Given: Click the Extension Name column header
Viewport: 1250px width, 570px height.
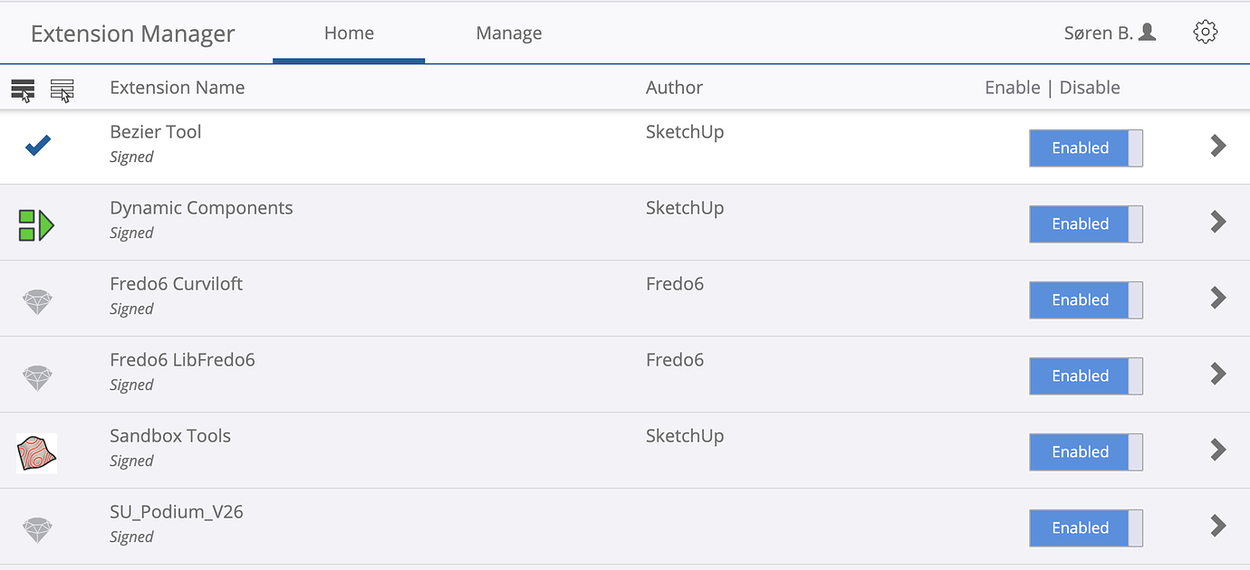Looking at the screenshot, I should (177, 88).
